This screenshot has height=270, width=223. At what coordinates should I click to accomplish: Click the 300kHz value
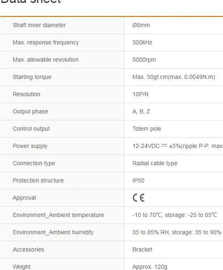(142, 42)
